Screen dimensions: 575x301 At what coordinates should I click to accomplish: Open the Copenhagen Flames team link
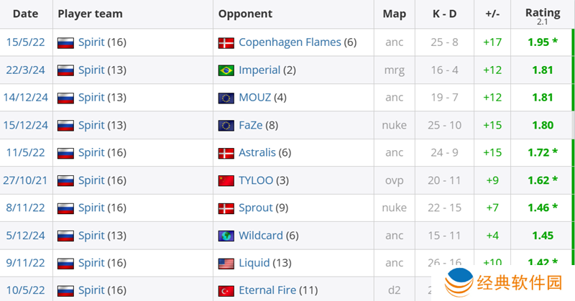coord(290,42)
